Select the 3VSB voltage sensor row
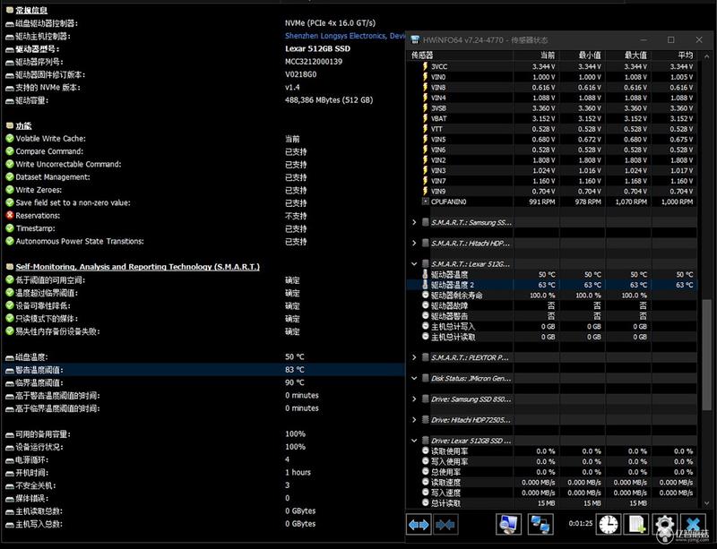 [552, 108]
